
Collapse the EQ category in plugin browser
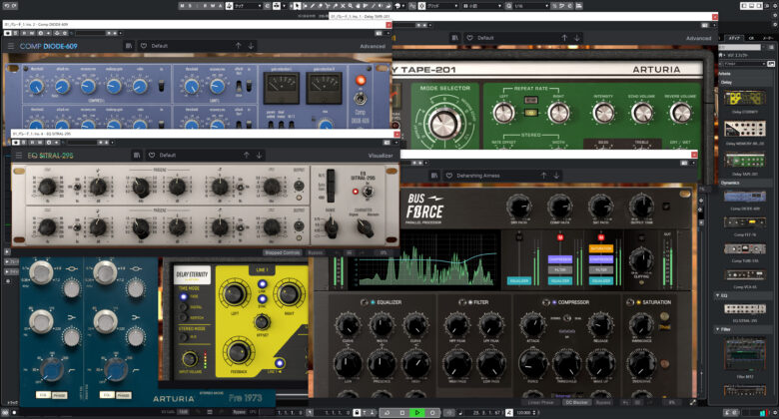click(720, 296)
